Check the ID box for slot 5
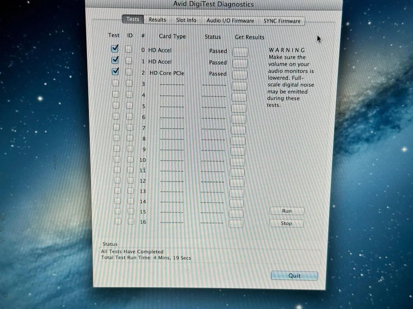Image resolution: width=413 pixels, height=309 pixels. 129,106
